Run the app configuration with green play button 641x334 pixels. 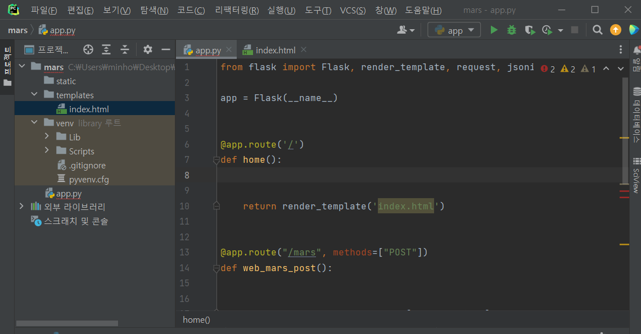point(494,30)
